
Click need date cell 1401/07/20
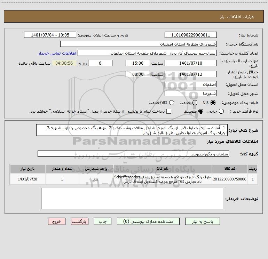(x=27, y=179)
